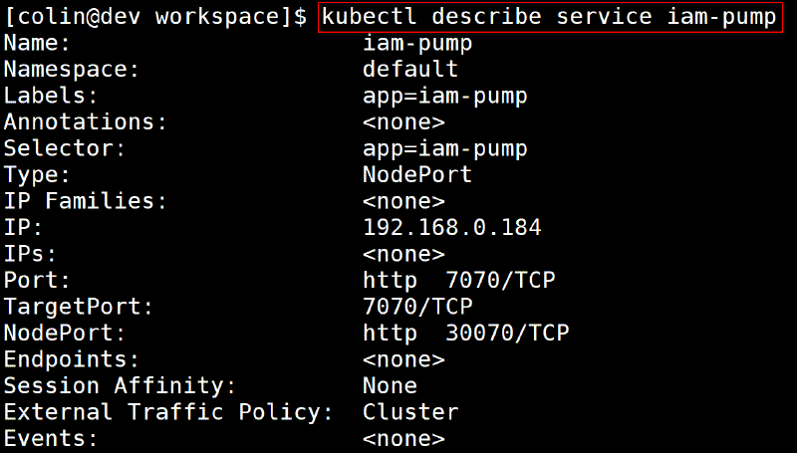Viewport: 797px width, 453px height.
Task: Click the Events value <none>
Action: click(402, 438)
